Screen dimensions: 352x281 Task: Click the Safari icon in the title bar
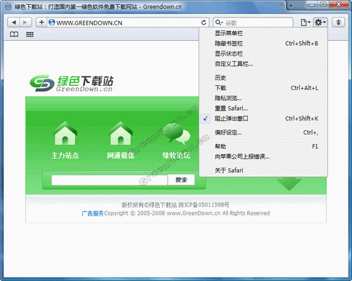click(x=8, y=6)
